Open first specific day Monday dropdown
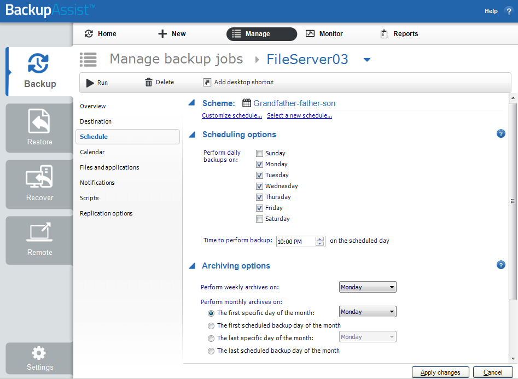Image resolution: width=518 pixels, height=379 pixels. click(x=368, y=311)
